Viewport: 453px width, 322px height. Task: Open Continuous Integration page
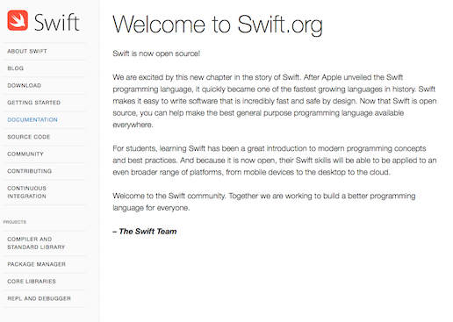coord(26,192)
